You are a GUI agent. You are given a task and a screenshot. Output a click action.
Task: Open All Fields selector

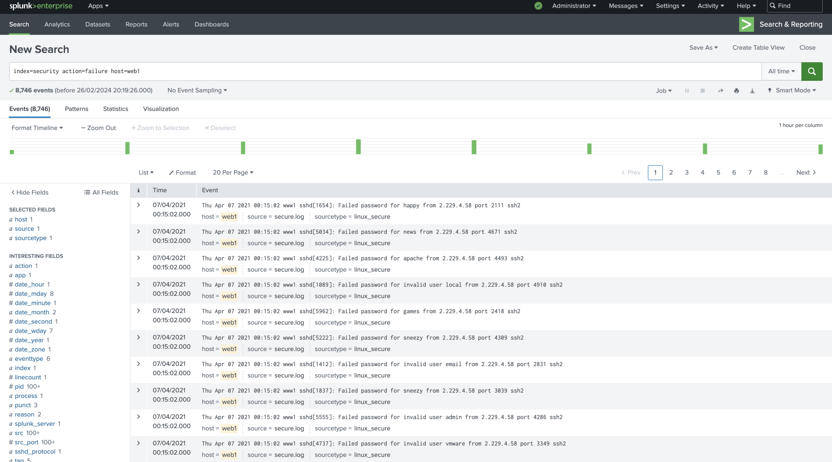coord(101,192)
